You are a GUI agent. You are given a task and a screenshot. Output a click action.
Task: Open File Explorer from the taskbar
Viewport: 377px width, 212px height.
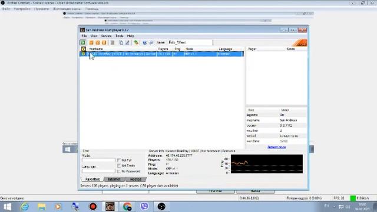coord(42,207)
